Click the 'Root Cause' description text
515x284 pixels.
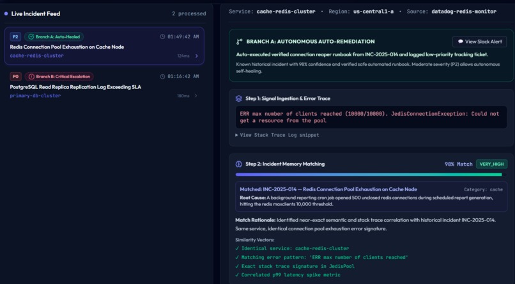[x=367, y=201]
